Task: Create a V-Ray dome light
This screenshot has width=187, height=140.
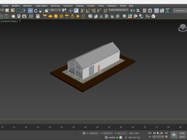Action: coord(50,16)
